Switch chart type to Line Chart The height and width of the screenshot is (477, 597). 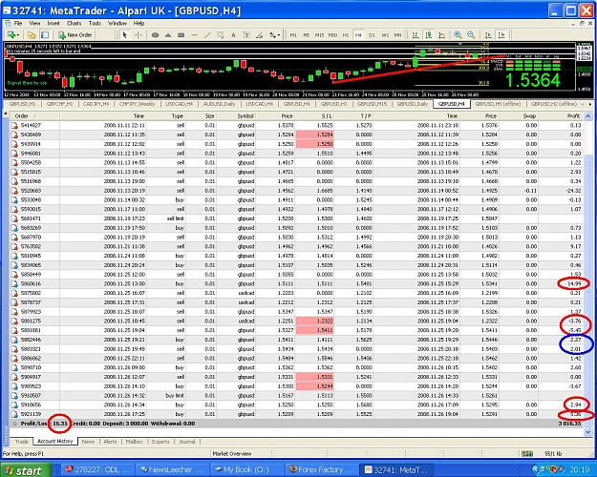441,35
